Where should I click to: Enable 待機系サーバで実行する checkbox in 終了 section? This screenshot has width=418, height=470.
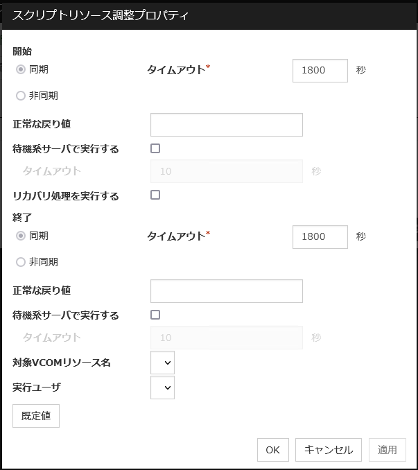155,315
